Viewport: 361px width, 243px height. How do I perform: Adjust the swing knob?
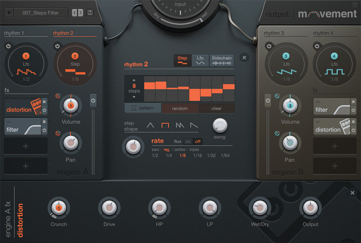click(220, 125)
